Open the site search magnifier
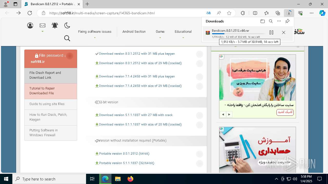This screenshot has width=328, height=184. click(67, 38)
